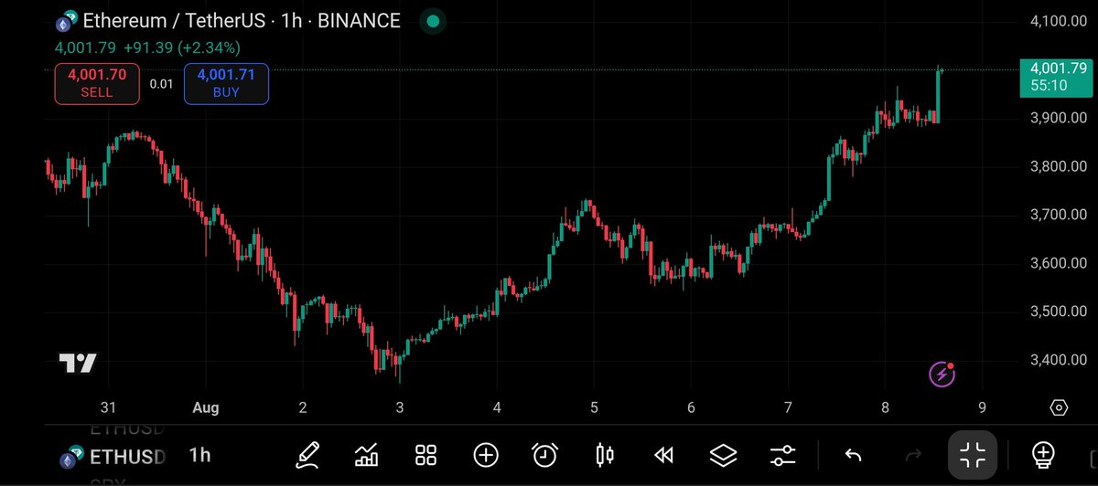Open the layout grid icon
The width and height of the screenshot is (1098, 486).
click(425, 454)
